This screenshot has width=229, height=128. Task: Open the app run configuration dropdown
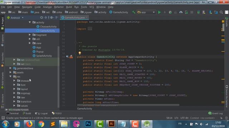(146, 12)
